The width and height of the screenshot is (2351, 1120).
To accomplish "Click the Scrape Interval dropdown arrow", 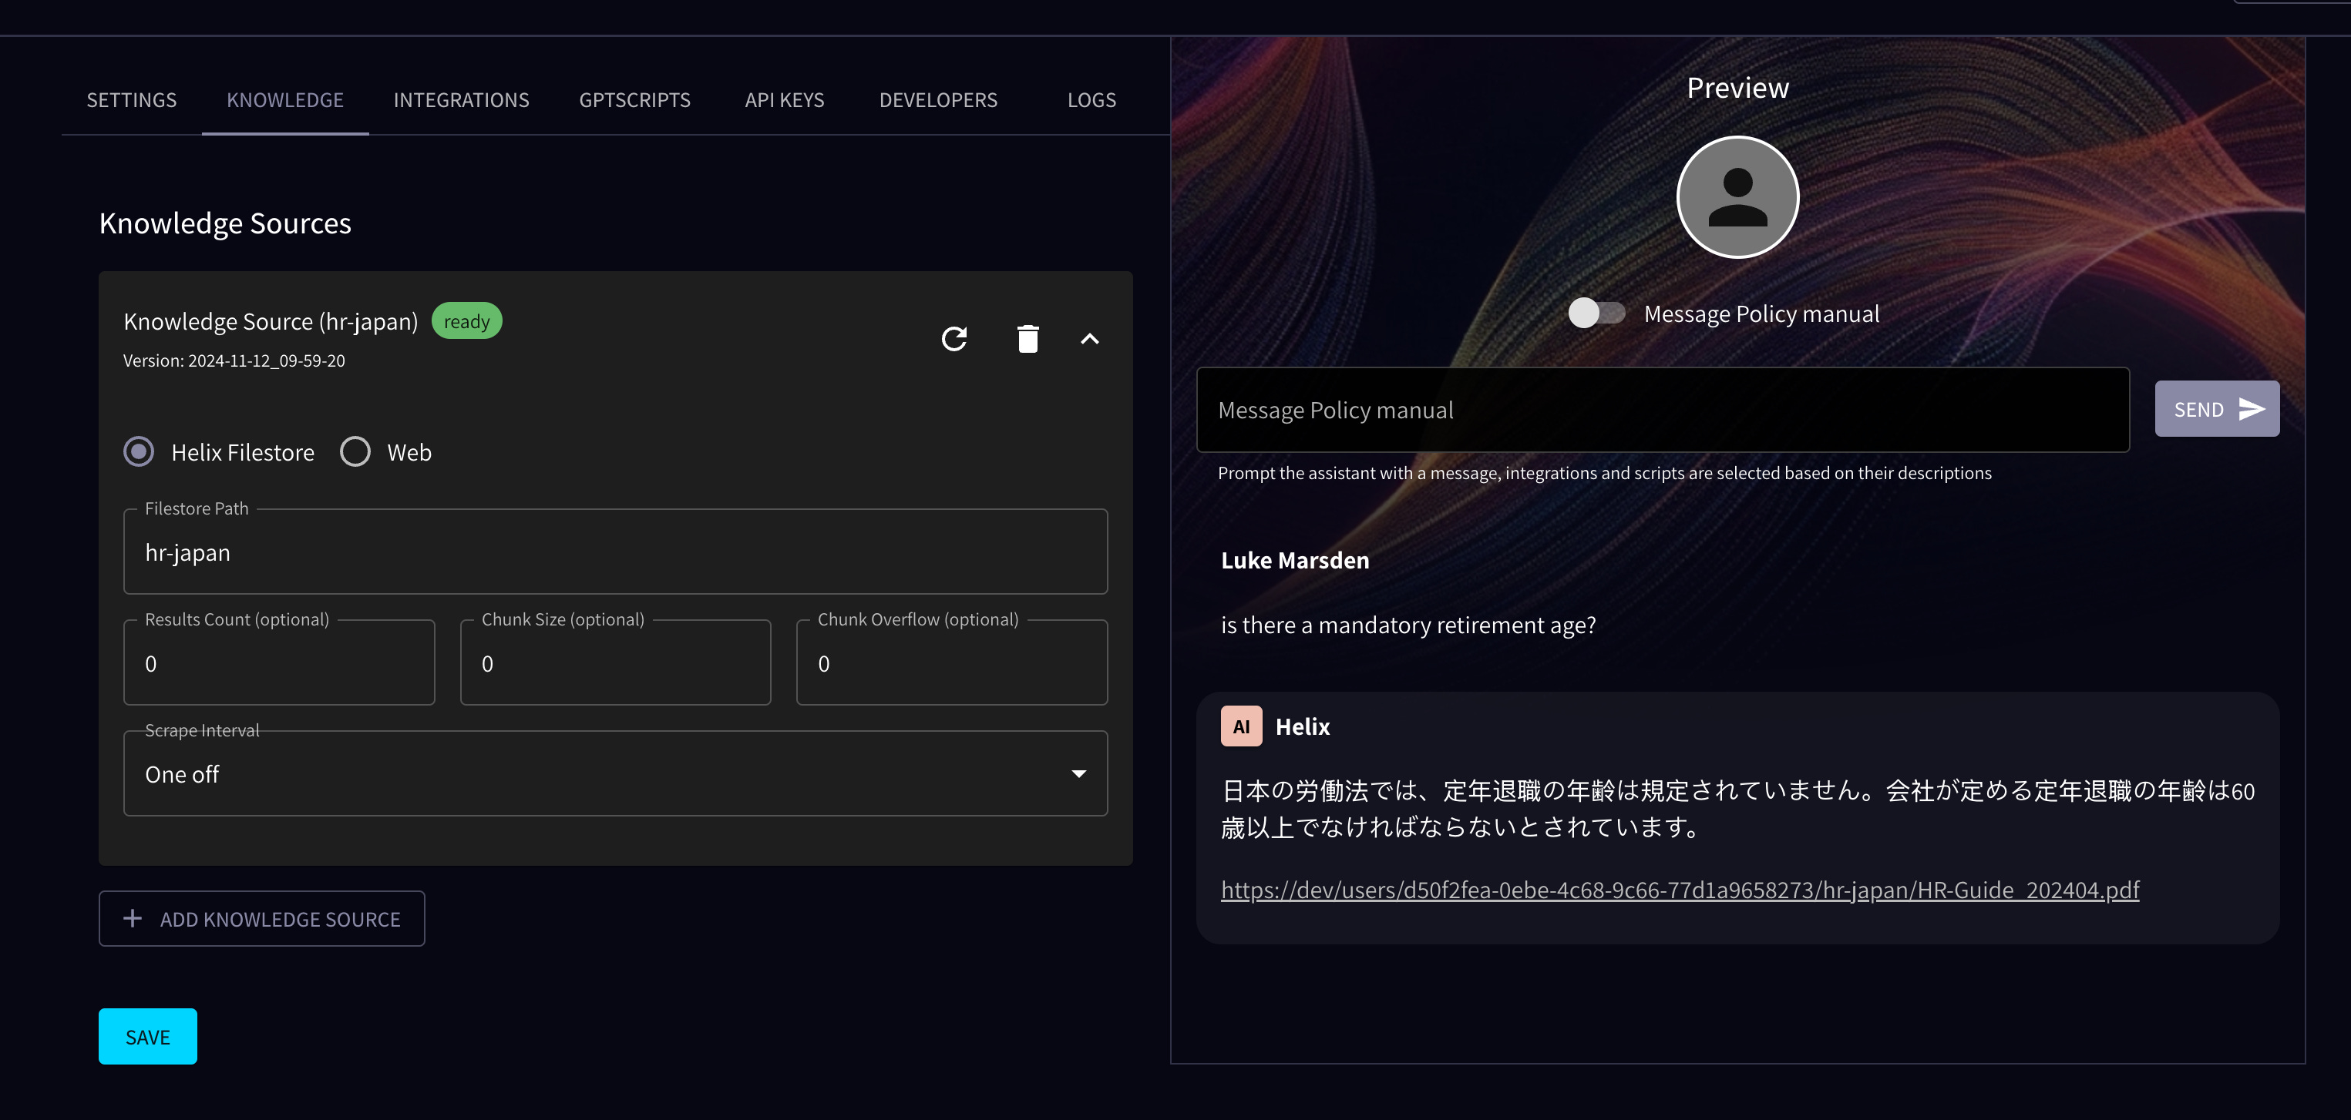I will point(1078,773).
